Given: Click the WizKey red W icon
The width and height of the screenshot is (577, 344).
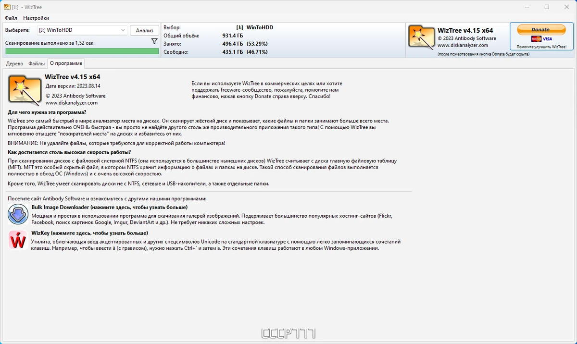Looking at the screenshot, I should (x=18, y=240).
